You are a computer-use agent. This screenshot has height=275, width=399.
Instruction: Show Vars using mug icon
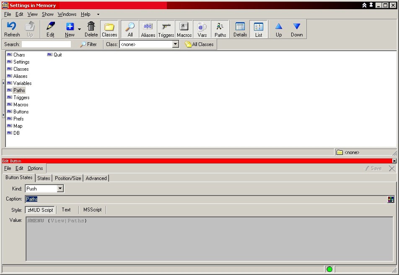click(x=202, y=29)
